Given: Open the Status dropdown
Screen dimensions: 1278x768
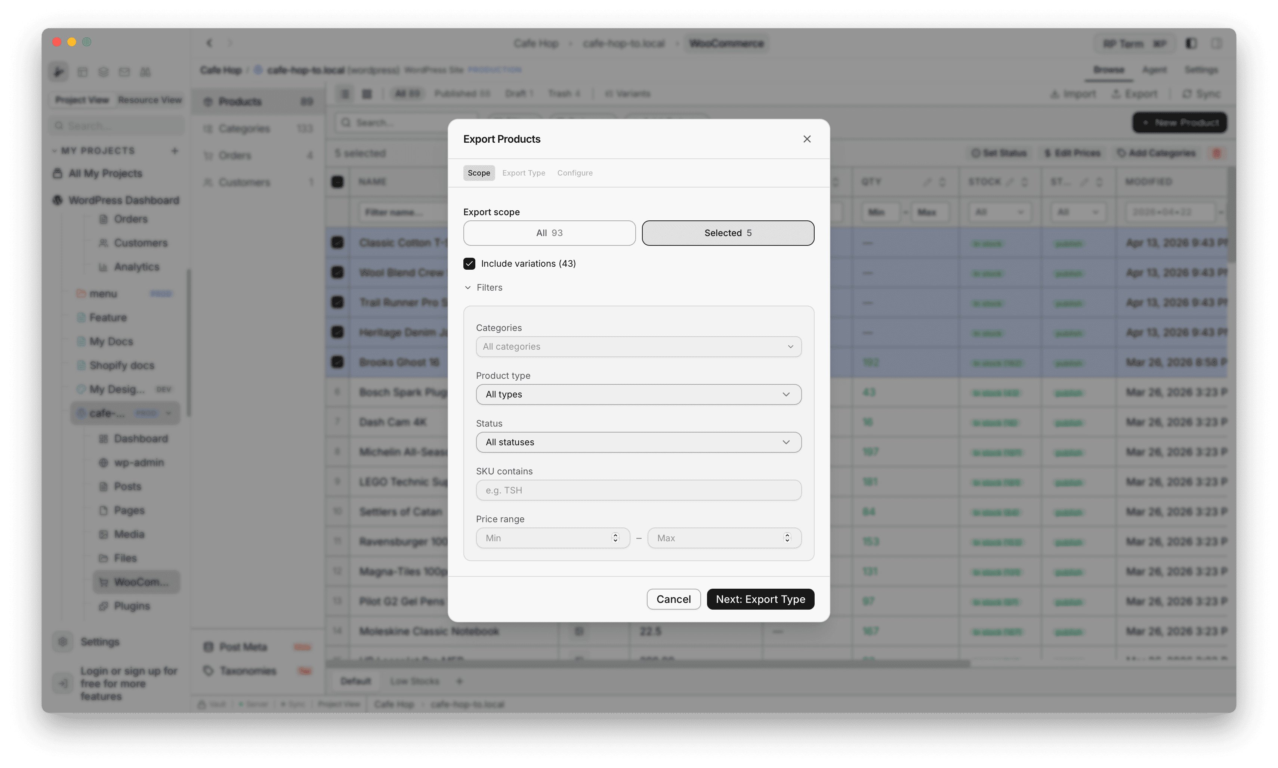Looking at the screenshot, I should [638, 442].
